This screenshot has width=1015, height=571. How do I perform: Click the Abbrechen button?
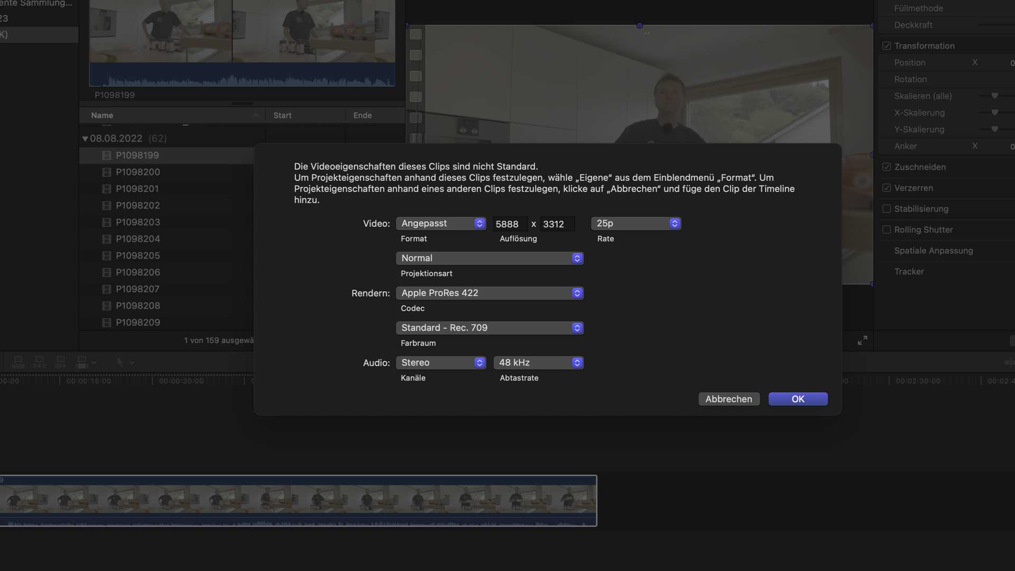point(728,399)
